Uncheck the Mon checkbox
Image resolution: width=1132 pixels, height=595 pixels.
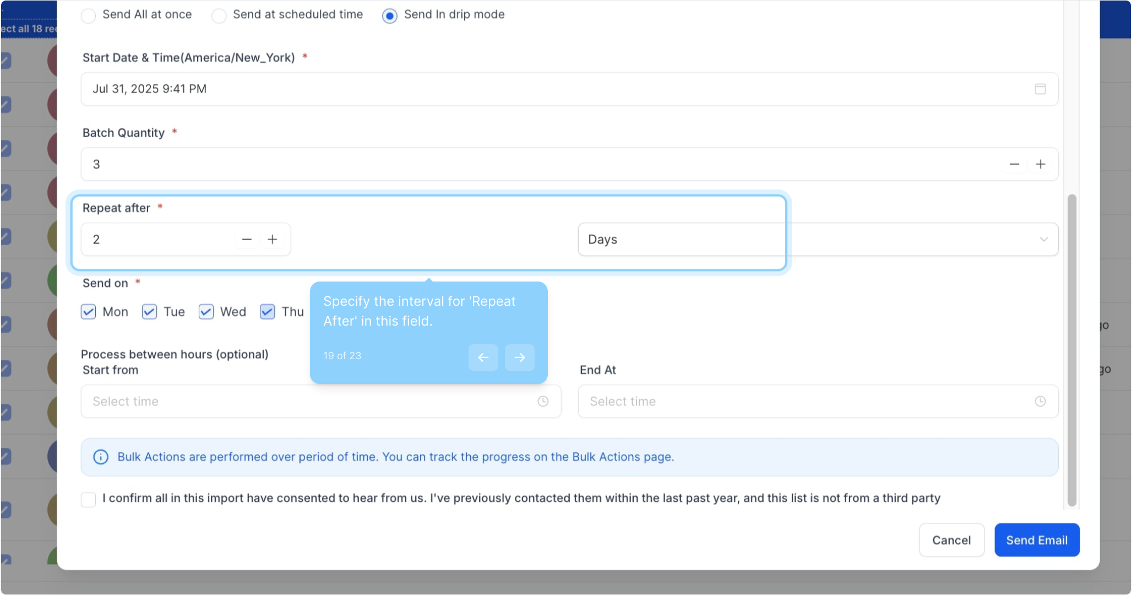coord(88,312)
